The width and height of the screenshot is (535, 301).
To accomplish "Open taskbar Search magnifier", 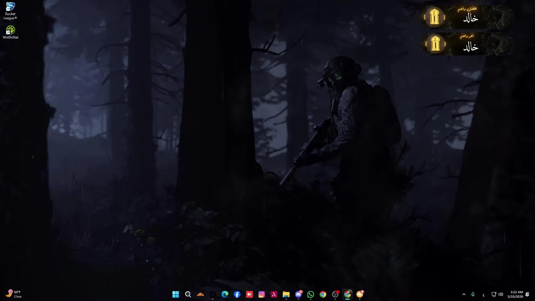I will coord(188,294).
